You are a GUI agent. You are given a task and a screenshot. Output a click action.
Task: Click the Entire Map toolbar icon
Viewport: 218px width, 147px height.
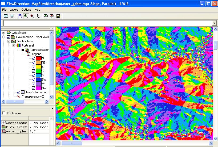(6, 16)
